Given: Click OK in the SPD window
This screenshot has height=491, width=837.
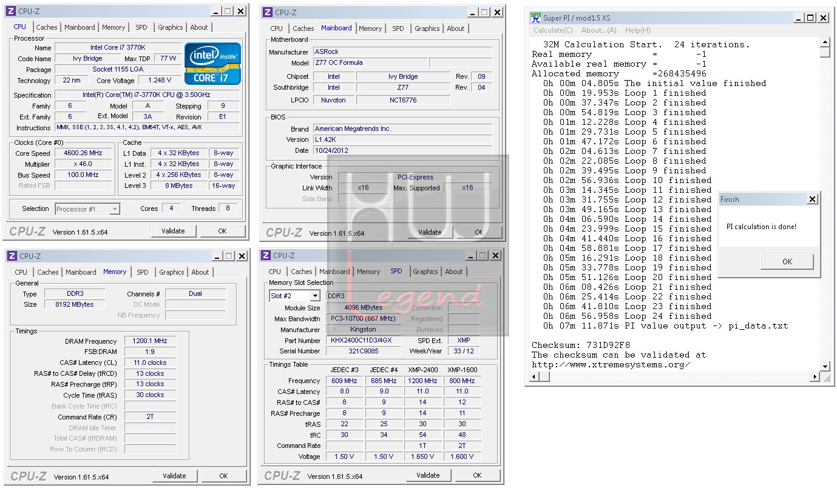Looking at the screenshot, I should point(478,475).
